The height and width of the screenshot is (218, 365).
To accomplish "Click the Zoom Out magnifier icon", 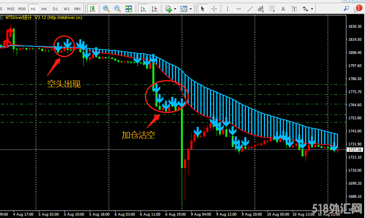I will pos(117,9).
